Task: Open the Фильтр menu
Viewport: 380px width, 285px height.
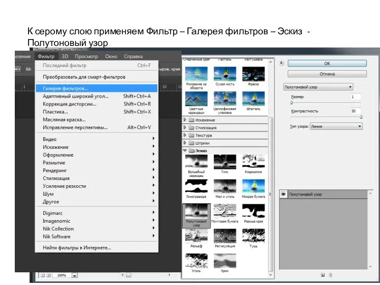Action: pos(46,56)
